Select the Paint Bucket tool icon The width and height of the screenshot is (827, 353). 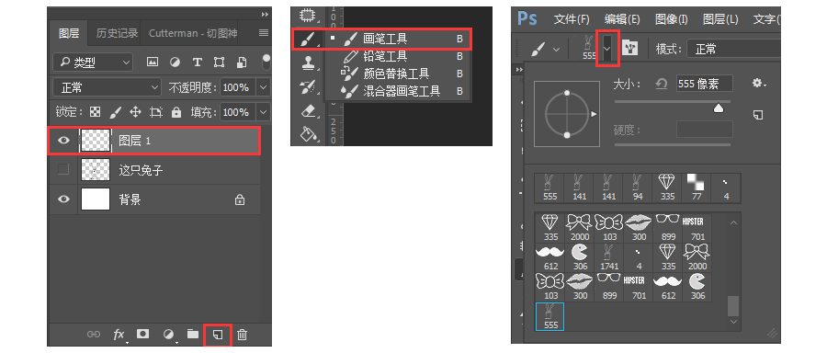[x=308, y=134]
